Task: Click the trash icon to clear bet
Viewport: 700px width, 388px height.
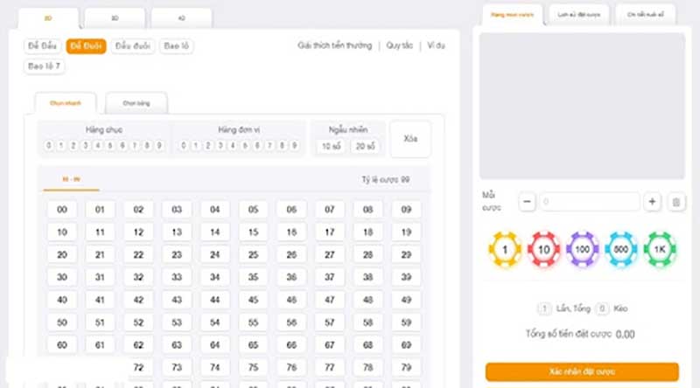Action: 675,202
